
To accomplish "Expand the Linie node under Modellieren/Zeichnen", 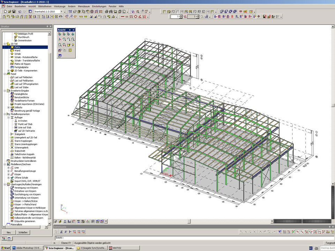I will [8, 168].
